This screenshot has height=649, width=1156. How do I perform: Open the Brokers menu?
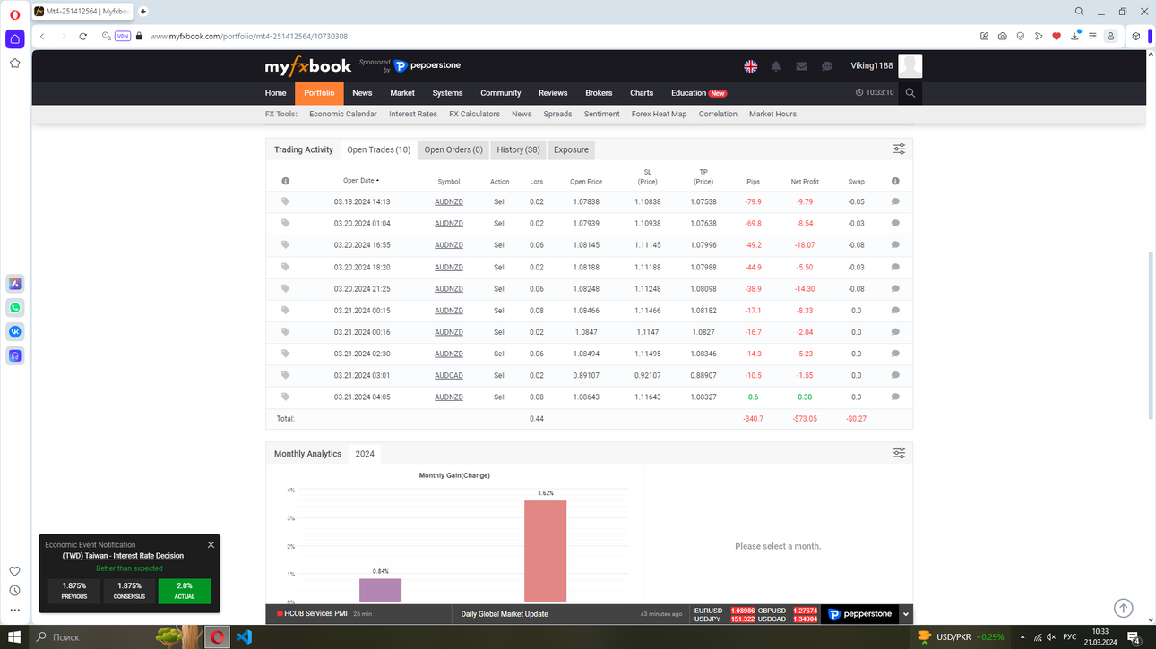pos(599,93)
